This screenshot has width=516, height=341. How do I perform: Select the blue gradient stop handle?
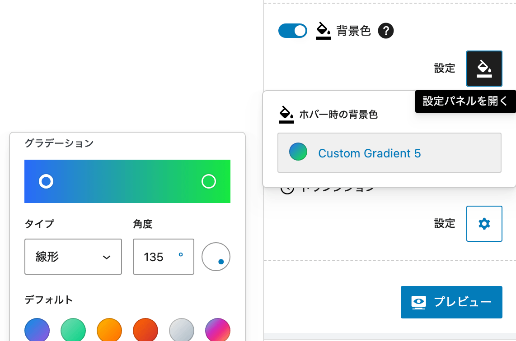[x=46, y=181]
